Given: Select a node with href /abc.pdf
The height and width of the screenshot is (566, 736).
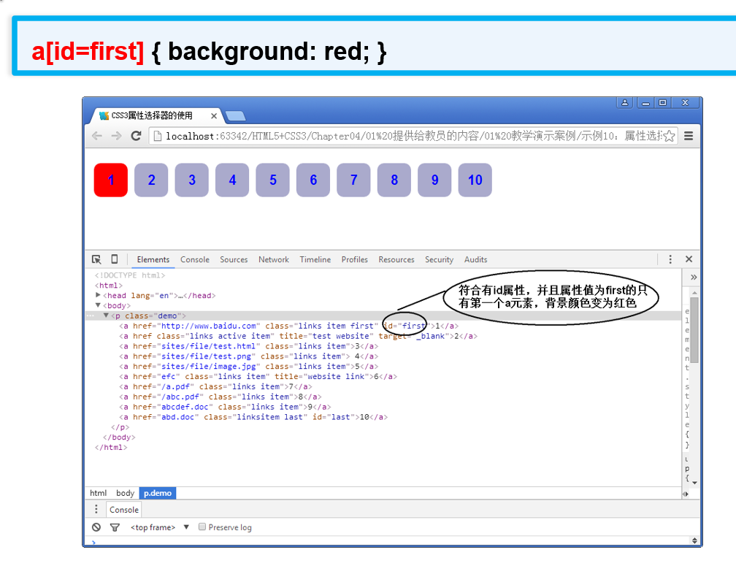Looking at the screenshot, I should pyautogui.click(x=221, y=397).
